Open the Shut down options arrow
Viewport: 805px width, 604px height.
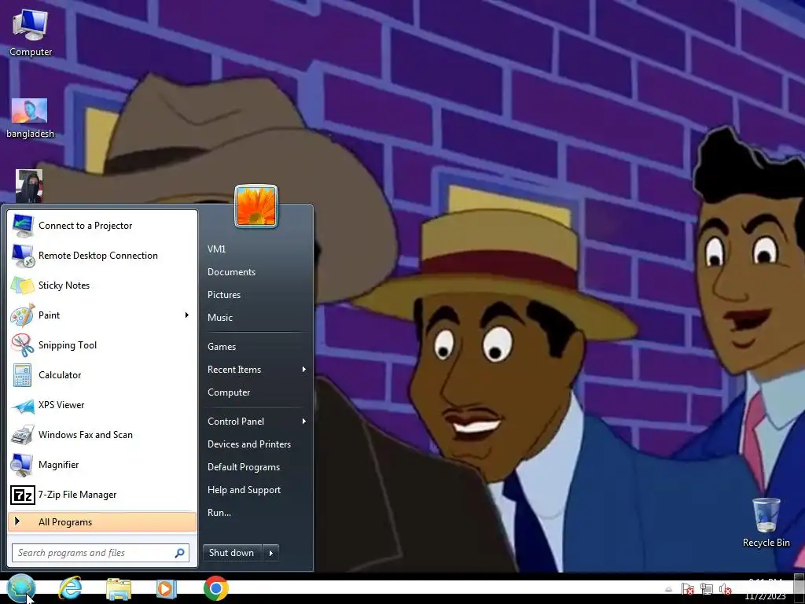coord(271,553)
